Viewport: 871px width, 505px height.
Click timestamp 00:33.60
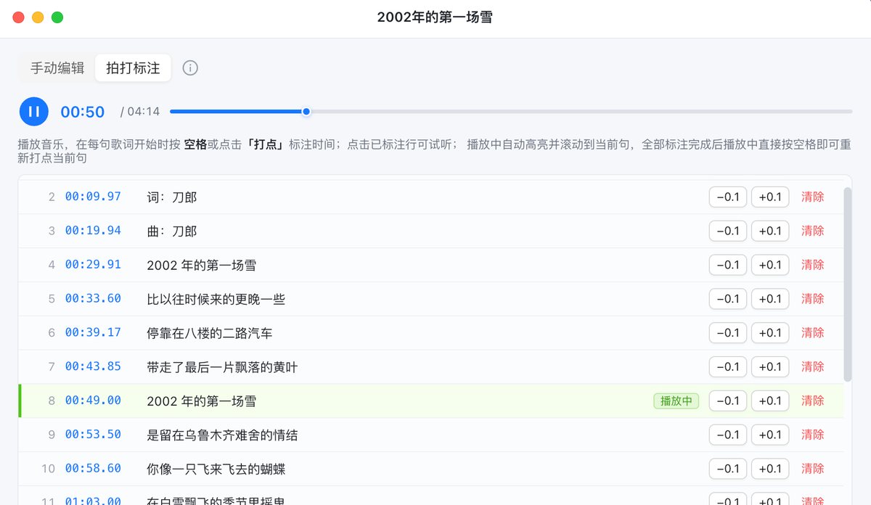93,299
